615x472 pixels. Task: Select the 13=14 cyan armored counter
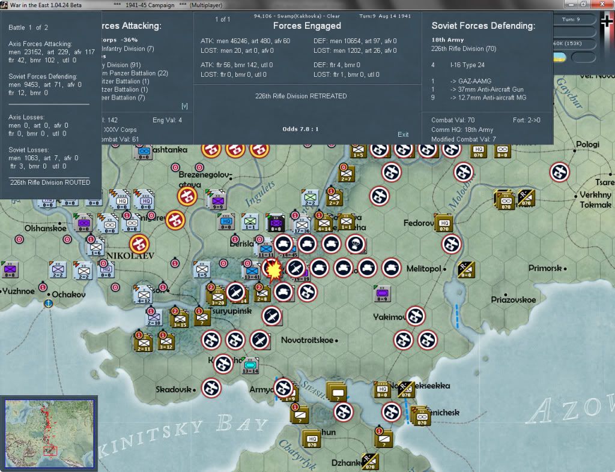click(250, 365)
